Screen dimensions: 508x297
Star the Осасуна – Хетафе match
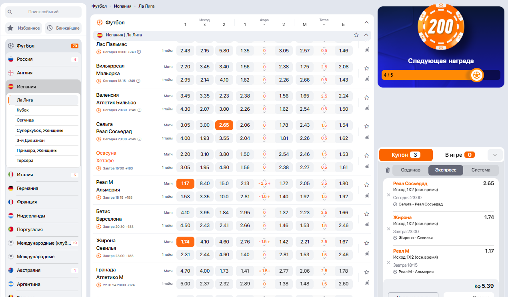pyautogui.click(x=366, y=155)
